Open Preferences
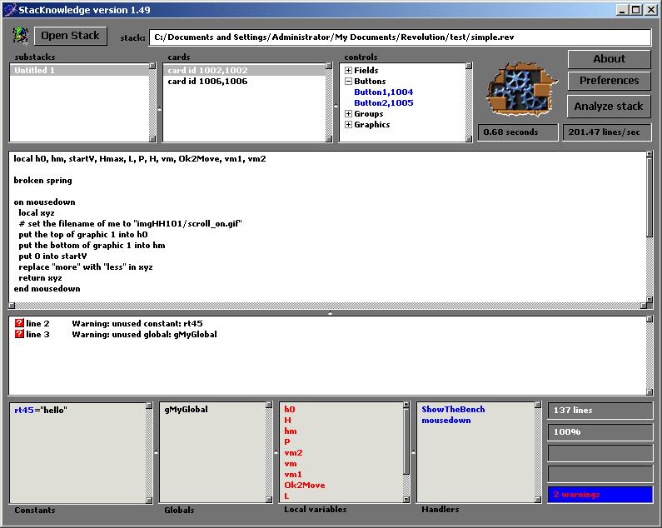The width and height of the screenshot is (662, 528). (x=609, y=81)
